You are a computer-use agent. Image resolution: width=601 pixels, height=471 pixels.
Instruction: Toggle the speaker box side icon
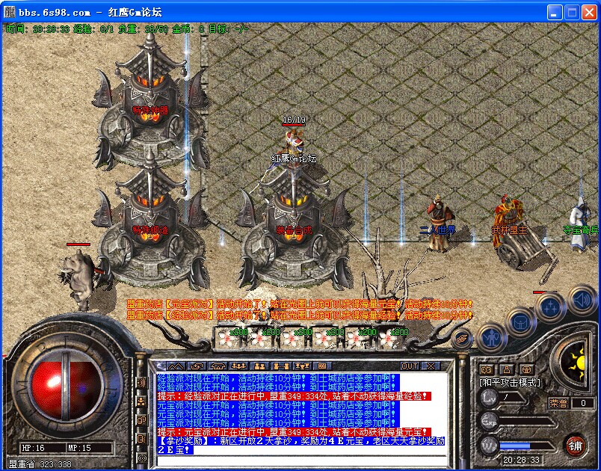click(x=141, y=439)
